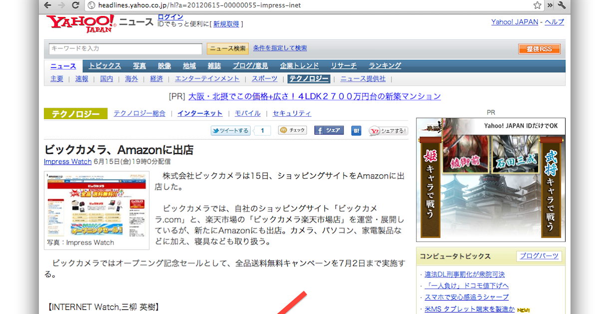Image resolution: width=599 pixels, height=314 pixels.
Task: Open the ヘルプ link
Action: pyautogui.click(x=554, y=22)
